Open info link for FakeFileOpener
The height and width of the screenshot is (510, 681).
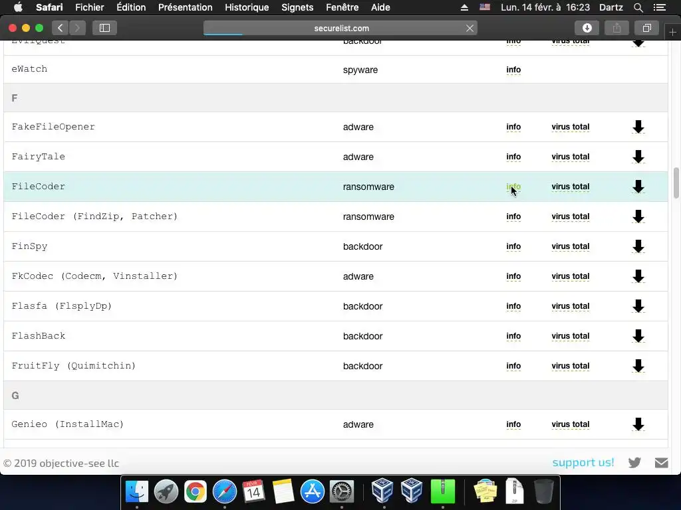pyautogui.click(x=513, y=127)
